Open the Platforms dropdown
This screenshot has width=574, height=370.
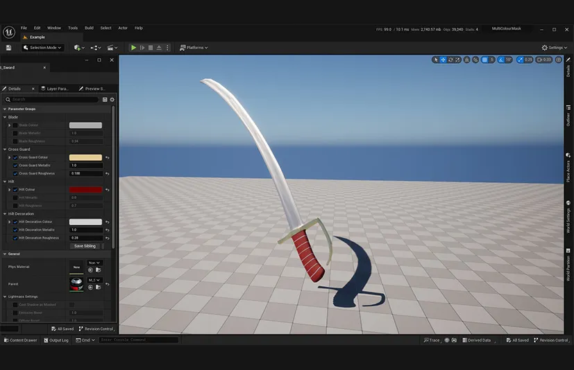[x=194, y=48]
